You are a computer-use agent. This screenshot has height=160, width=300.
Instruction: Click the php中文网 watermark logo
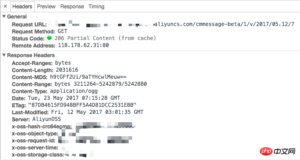278,152
